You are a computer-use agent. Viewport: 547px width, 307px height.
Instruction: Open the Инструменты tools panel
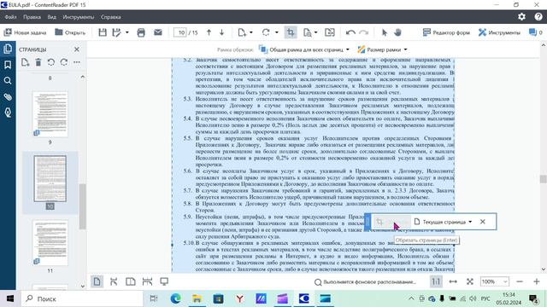point(499,32)
